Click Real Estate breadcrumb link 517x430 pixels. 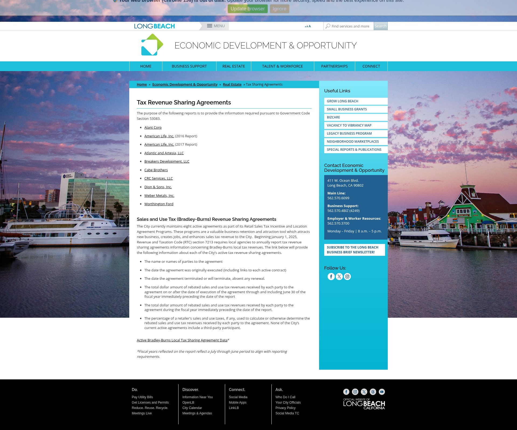coord(232,85)
